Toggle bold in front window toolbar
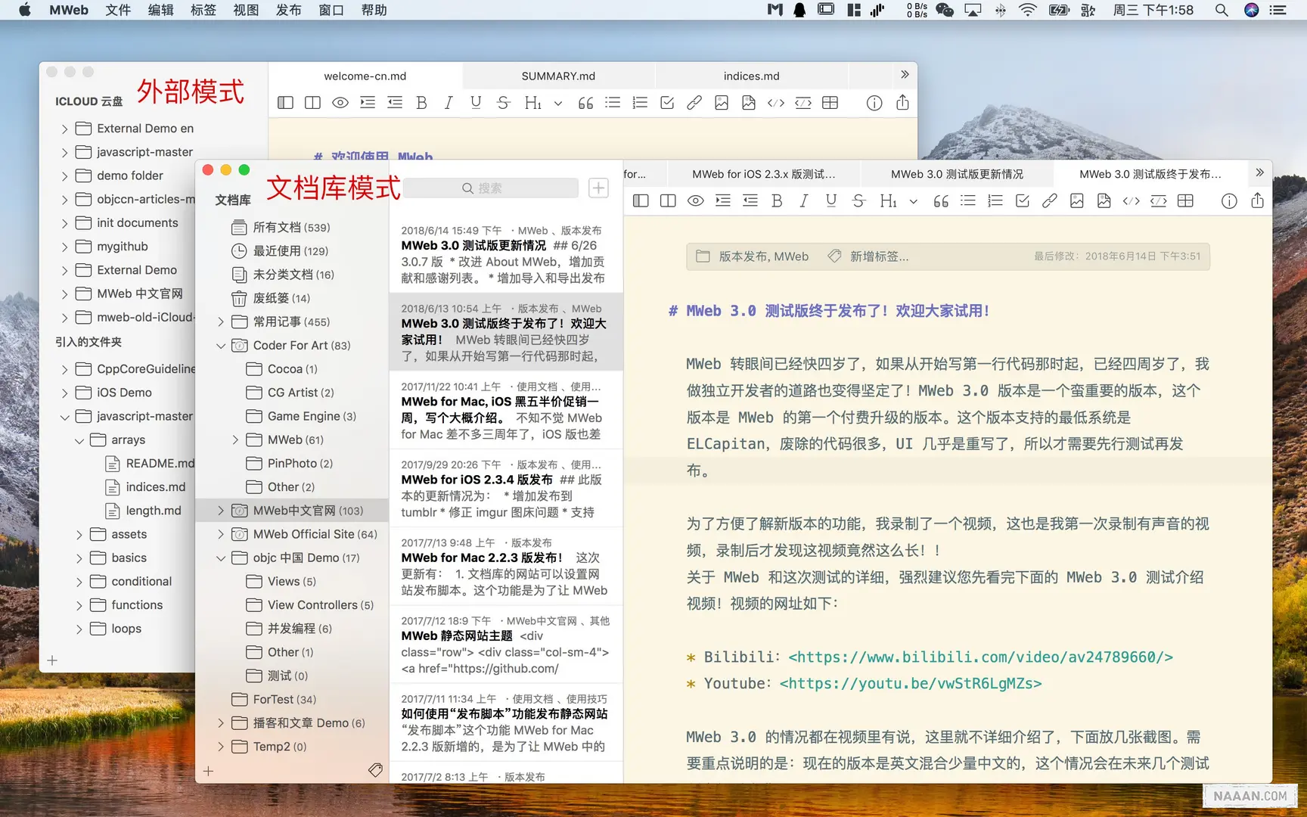Viewport: 1307px width, 817px height. (777, 200)
